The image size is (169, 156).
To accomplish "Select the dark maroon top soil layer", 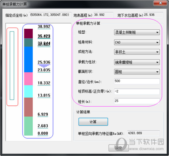I will (x=28, y=34).
